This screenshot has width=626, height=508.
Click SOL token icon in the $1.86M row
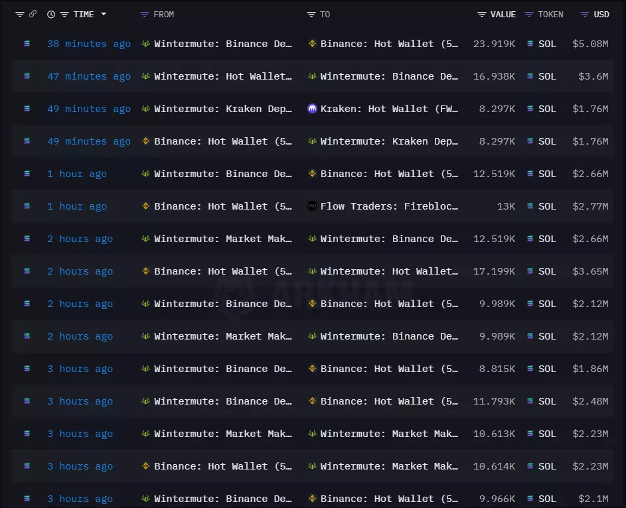click(x=530, y=369)
